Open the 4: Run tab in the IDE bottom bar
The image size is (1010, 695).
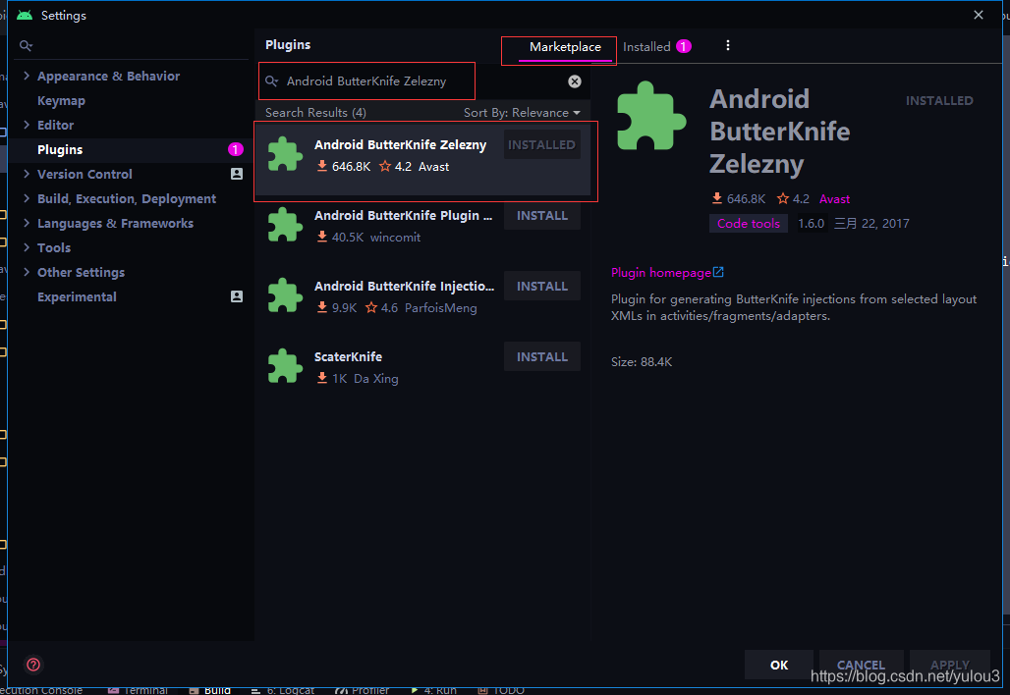(x=434, y=690)
